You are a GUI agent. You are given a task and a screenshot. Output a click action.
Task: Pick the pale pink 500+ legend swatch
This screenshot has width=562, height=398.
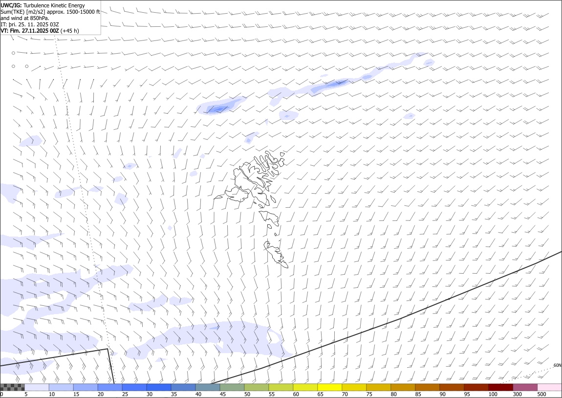(549, 387)
